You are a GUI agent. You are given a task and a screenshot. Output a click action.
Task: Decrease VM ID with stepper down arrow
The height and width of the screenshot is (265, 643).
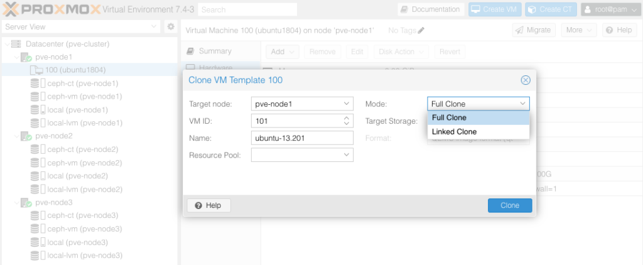(347, 124)
